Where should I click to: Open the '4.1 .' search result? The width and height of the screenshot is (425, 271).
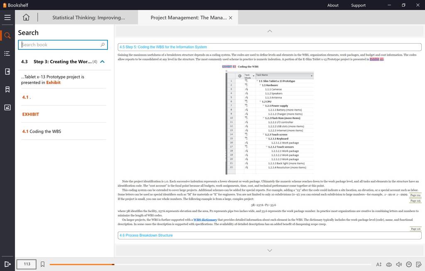64,97
